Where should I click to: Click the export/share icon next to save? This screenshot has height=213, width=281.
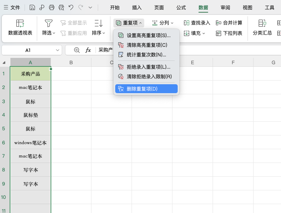point(42,7)
